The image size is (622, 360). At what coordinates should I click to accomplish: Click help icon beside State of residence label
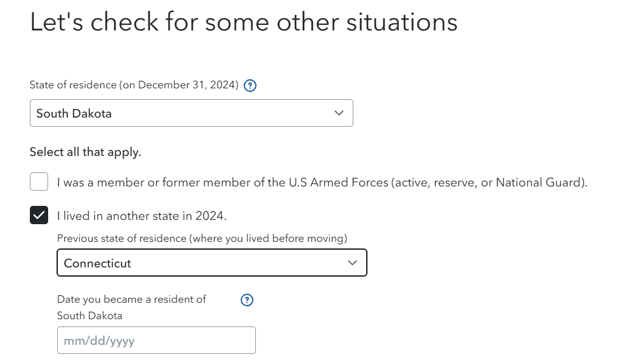[x=250, y=86]
